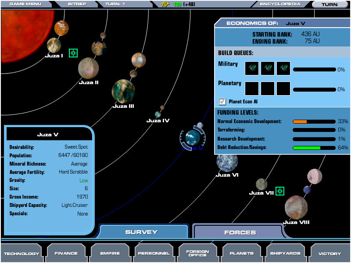The height and width of the screenshot is (263, 351).
Task: Adjust the Debt Reduction/Savings funding bar
Action: (314, 148)
